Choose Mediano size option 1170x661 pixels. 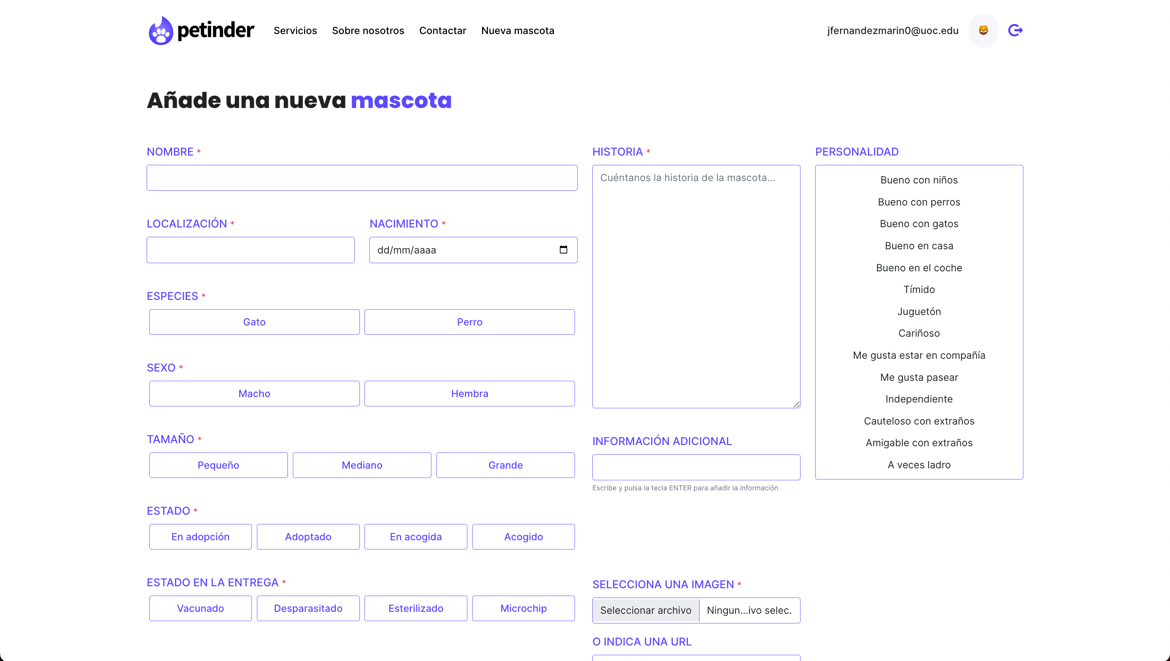361,465
